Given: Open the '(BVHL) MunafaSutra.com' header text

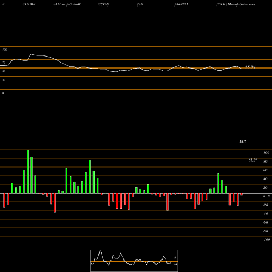Looking at the screenshot, I should (236, 4).
